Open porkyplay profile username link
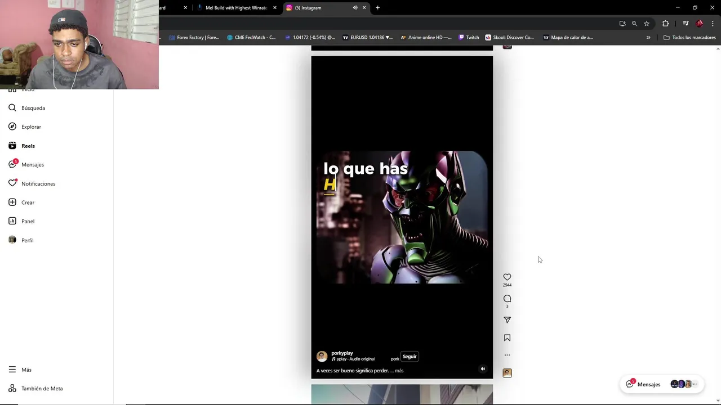This screenshot has height=405, width=721. (342, 353)
